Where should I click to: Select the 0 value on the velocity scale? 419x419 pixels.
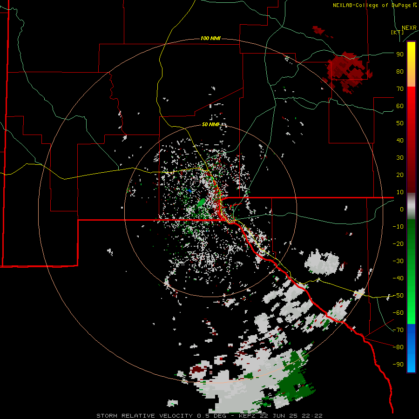pos(402,209)
